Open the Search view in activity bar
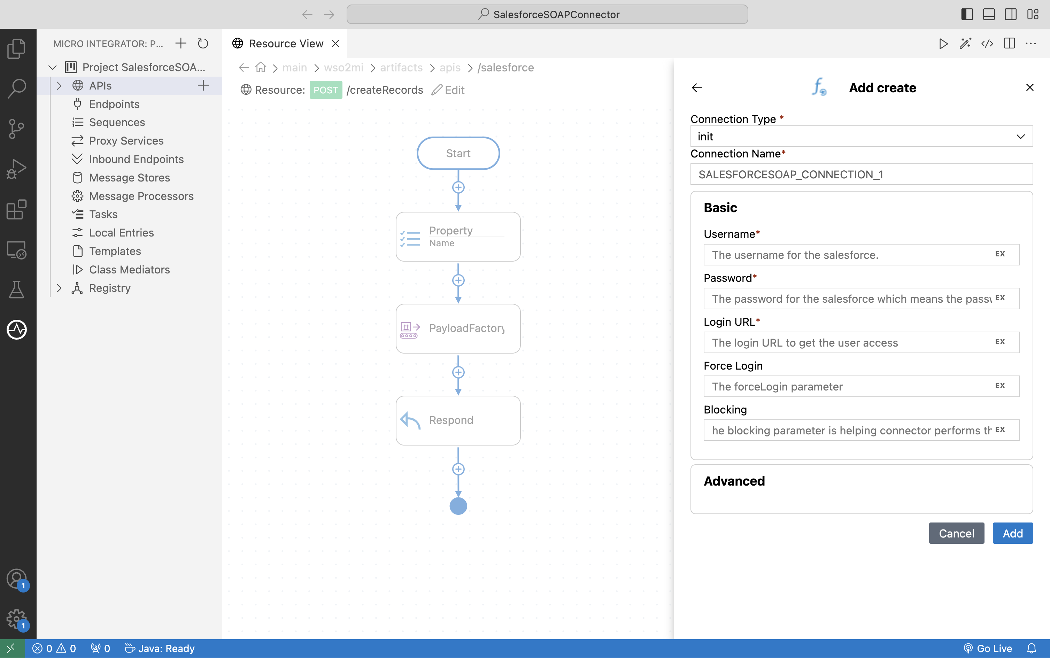The width and height of the screenshot is (1050, 658). [x=16, y=88]
